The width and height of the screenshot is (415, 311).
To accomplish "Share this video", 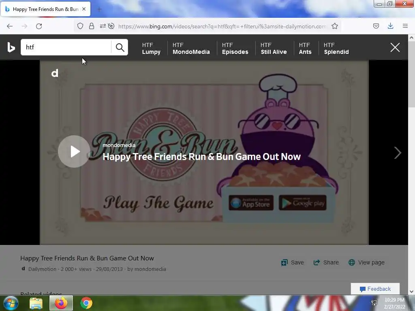I will [326, 262].
